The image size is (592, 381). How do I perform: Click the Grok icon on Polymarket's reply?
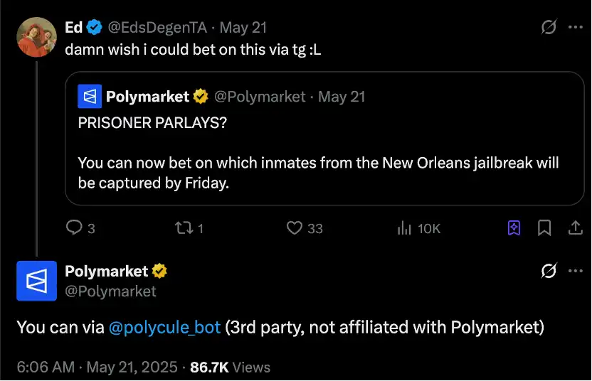point(549,271)
